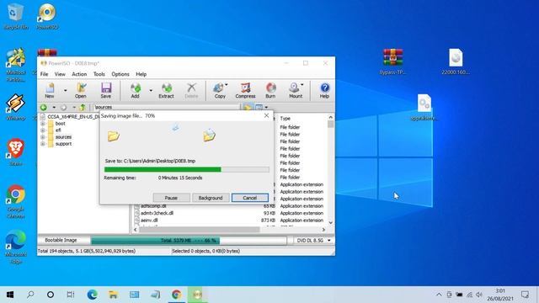Open Task View from the taskbar
Viewport: 539px width, 303px height.
pyautogui.click(x=71, y=295)
